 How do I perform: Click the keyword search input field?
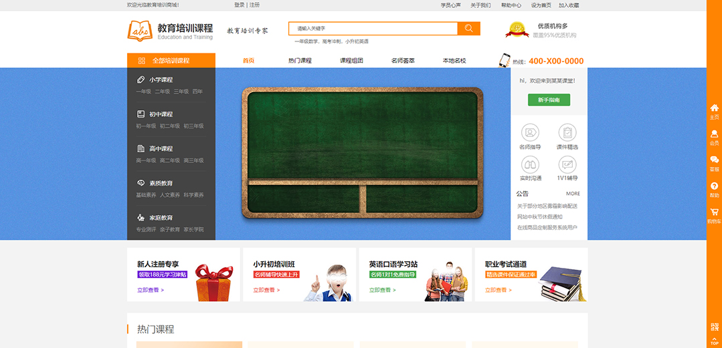373,28
